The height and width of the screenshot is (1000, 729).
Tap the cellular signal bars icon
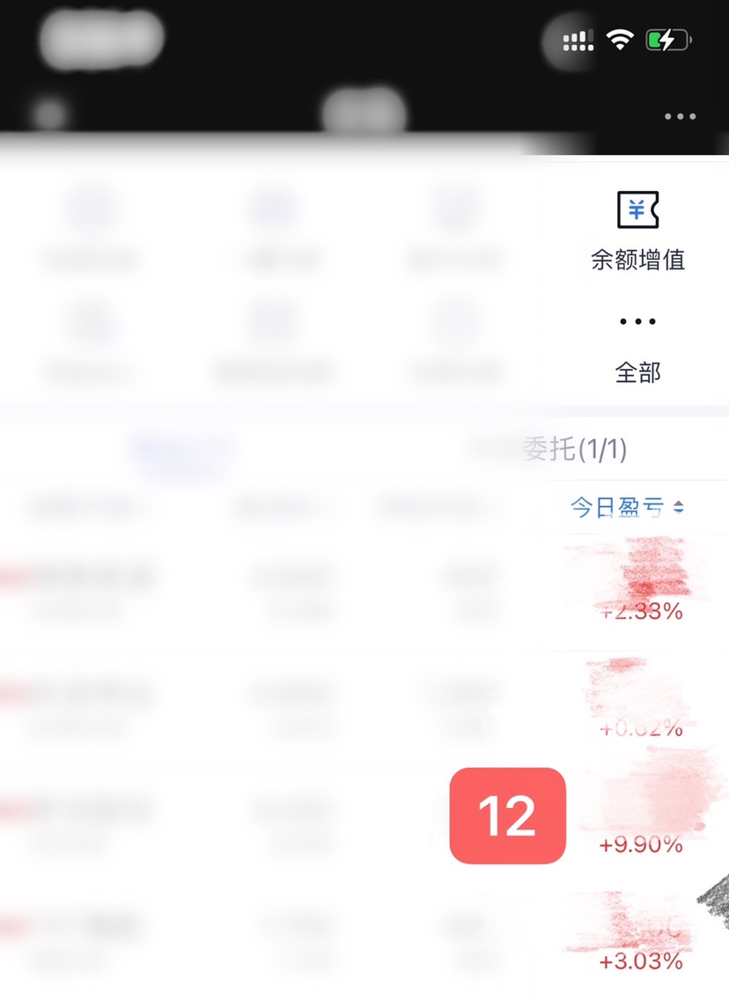click(578, 40)
